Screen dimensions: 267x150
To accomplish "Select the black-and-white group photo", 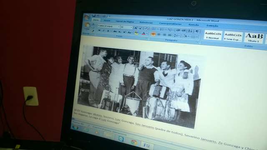I will click(x=139, y=85).
